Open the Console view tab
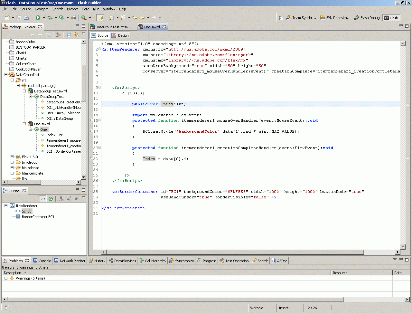The width and height of the screenshot is (412, 314). [x=42, y=261]
